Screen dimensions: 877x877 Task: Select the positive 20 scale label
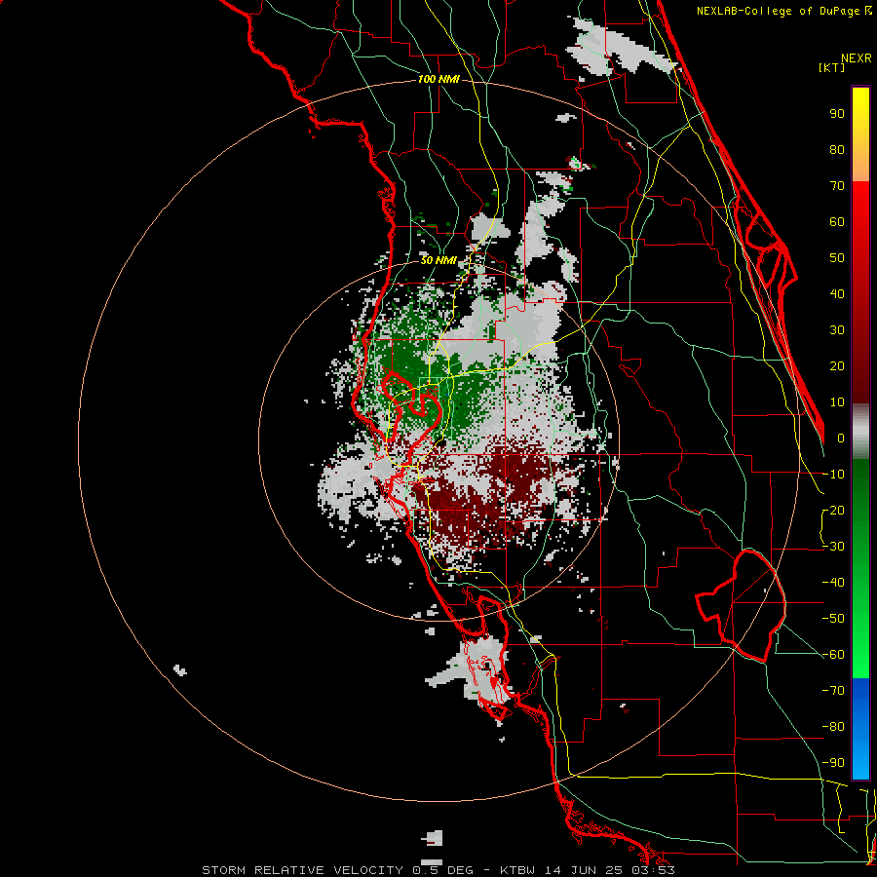click(837, 366)
